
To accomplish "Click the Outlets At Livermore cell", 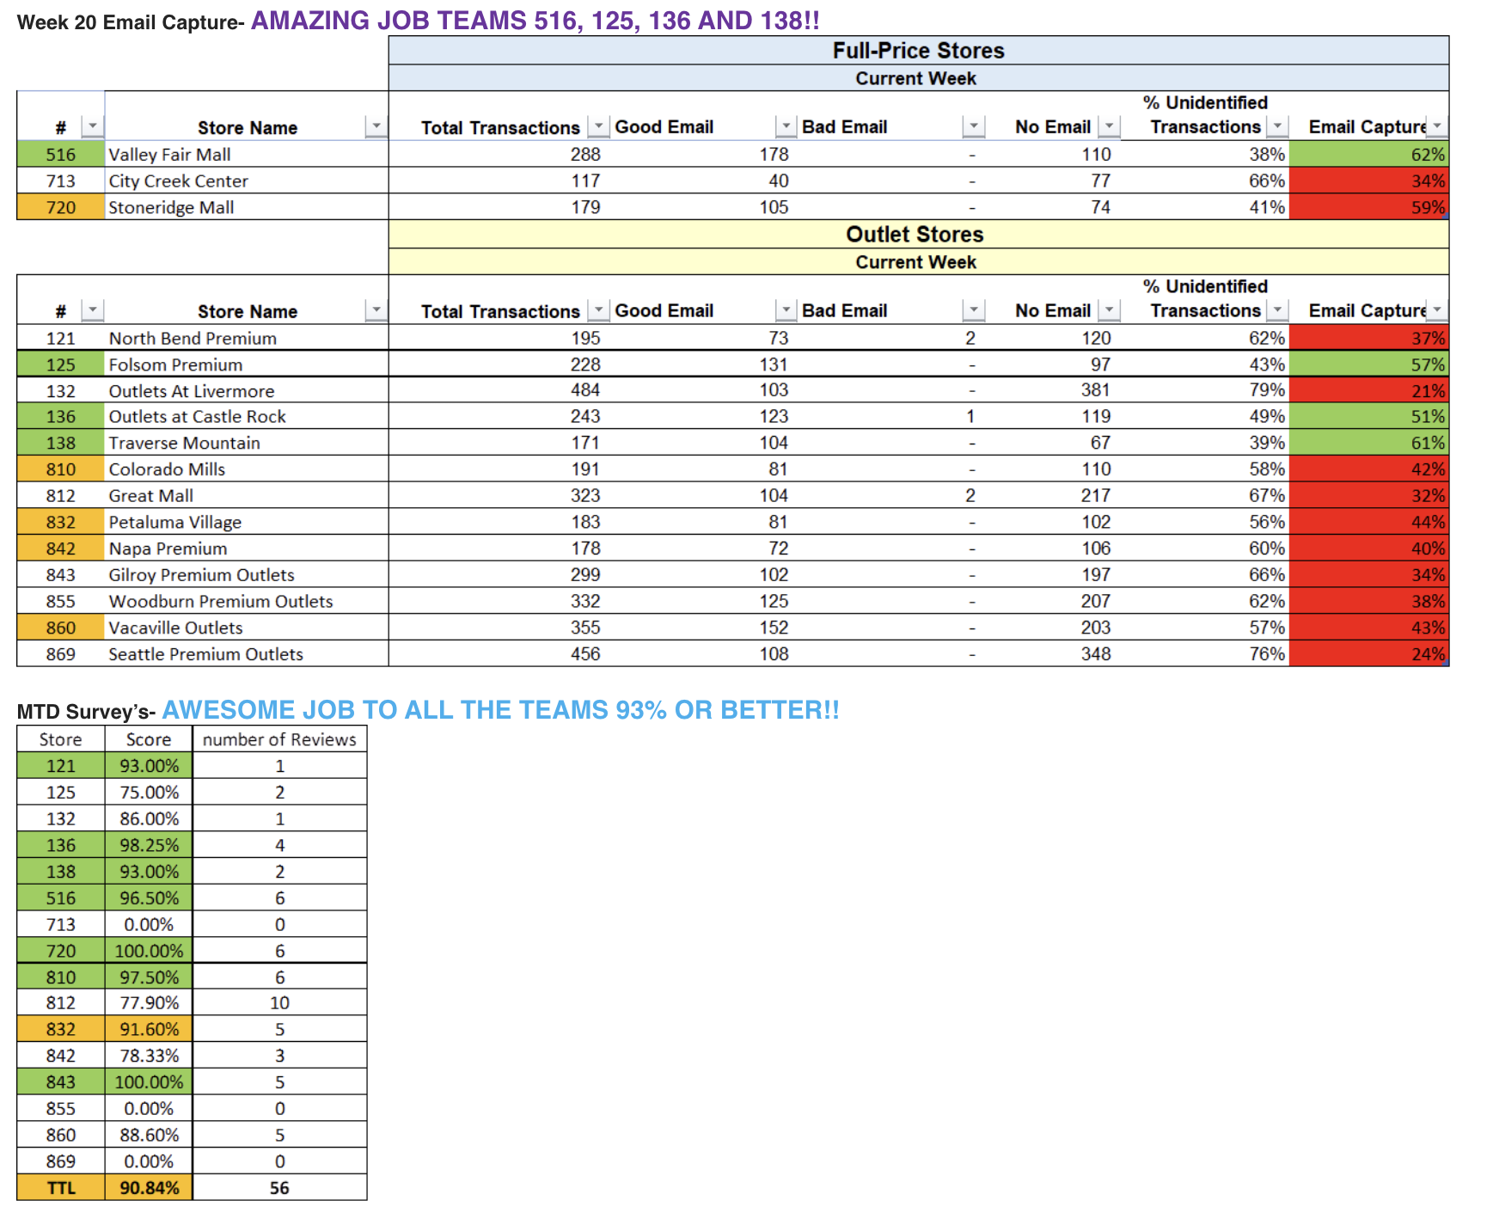I will click(247, 390).
